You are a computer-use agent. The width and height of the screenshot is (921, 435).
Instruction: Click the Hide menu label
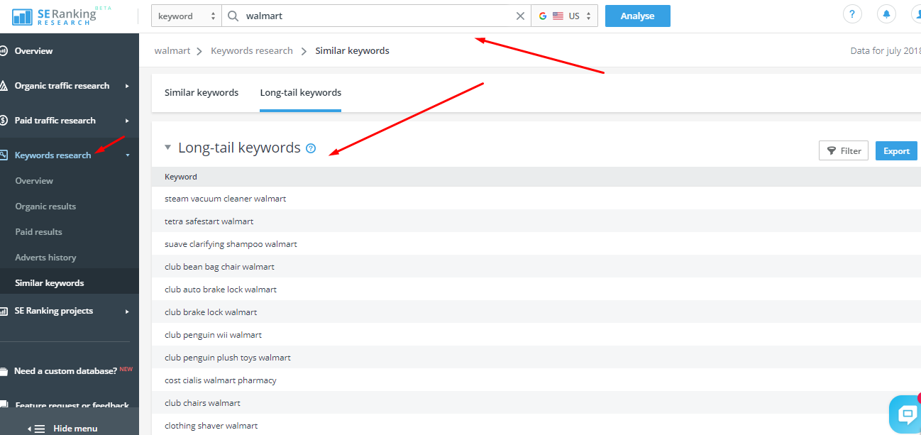point(75,429)
